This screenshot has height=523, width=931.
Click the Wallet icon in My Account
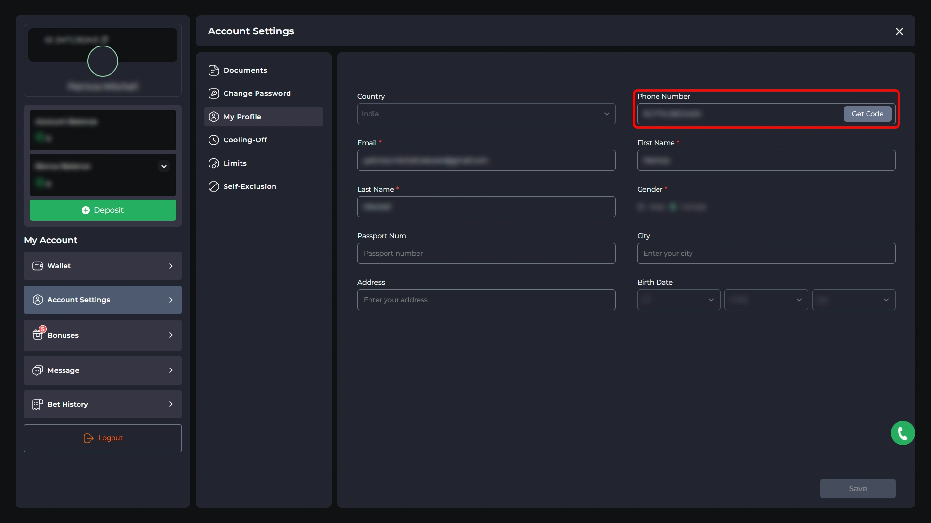tap(38, 266)
